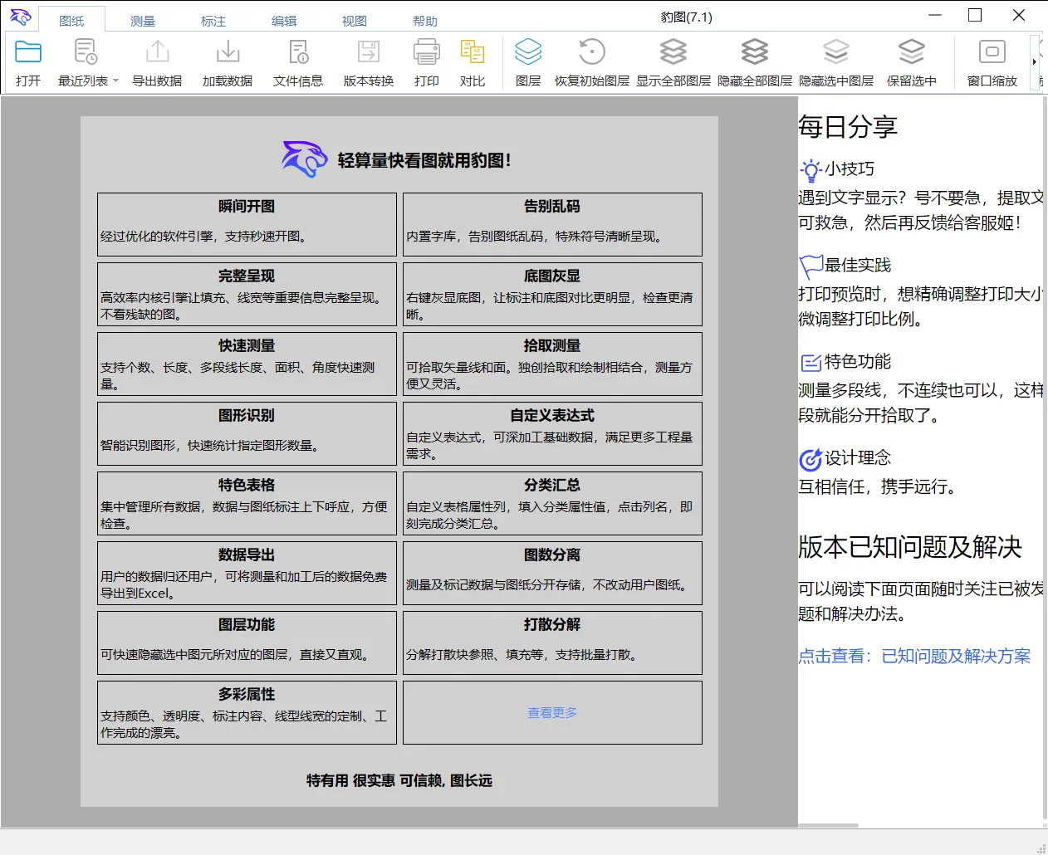1048x855 pixels.
Task: Click the 查看更多 link
Action: point(552,713)
